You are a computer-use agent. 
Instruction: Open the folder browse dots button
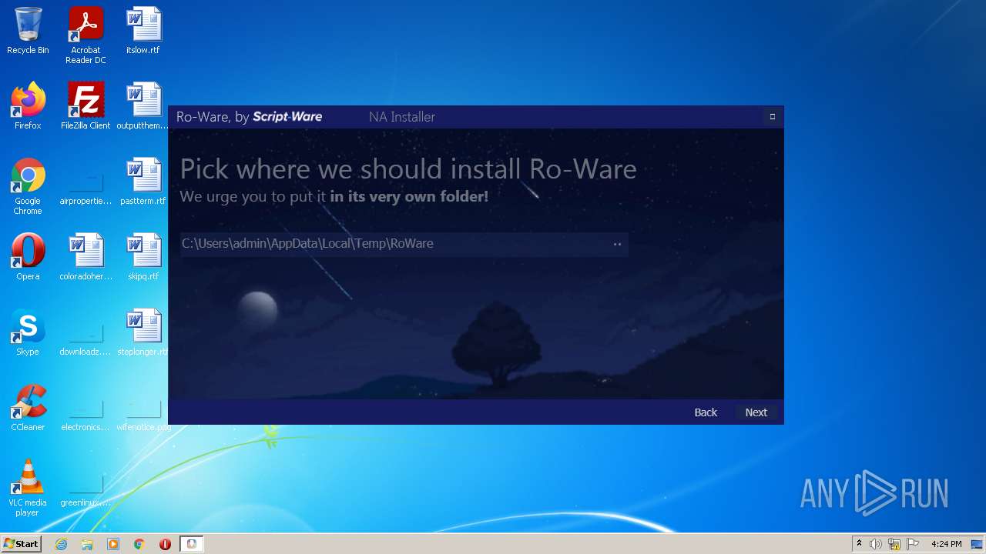pyautogui.click(x=617, y=244)
